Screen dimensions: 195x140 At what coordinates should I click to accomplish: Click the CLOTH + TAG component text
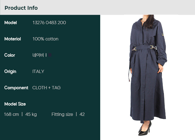[x=47, y=88]
